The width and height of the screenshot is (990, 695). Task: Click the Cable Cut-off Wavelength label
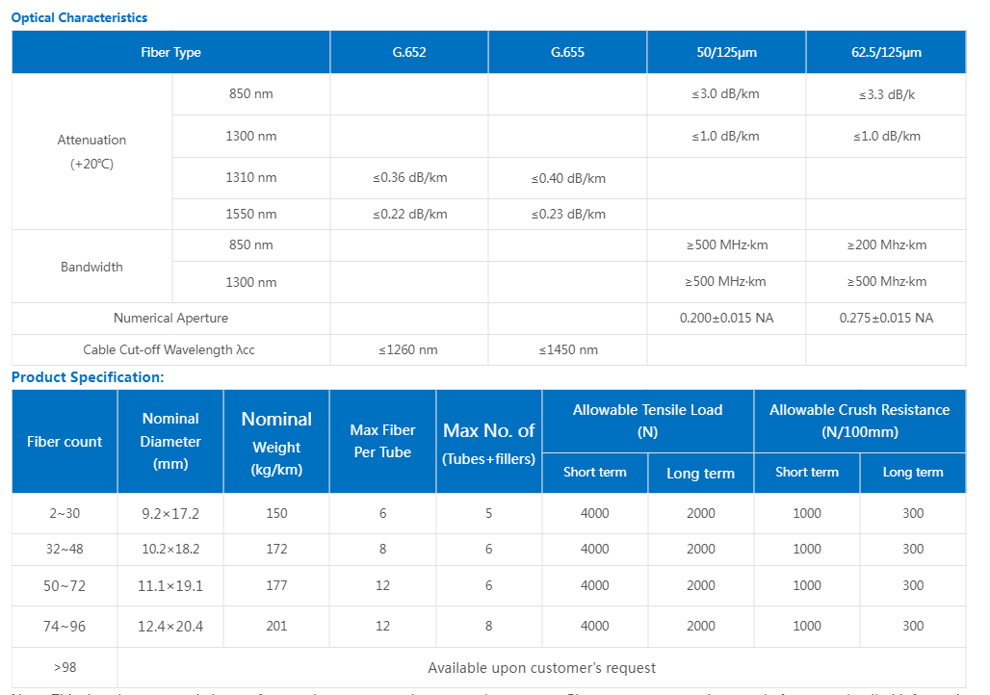[x=170, y=349]
